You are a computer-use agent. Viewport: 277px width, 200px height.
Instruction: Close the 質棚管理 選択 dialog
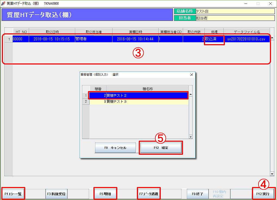point(191,75)
